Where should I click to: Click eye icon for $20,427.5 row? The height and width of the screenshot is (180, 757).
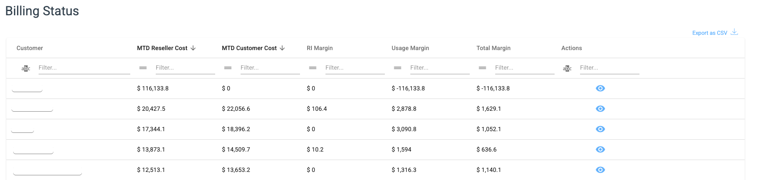click(x=600, y=109)
